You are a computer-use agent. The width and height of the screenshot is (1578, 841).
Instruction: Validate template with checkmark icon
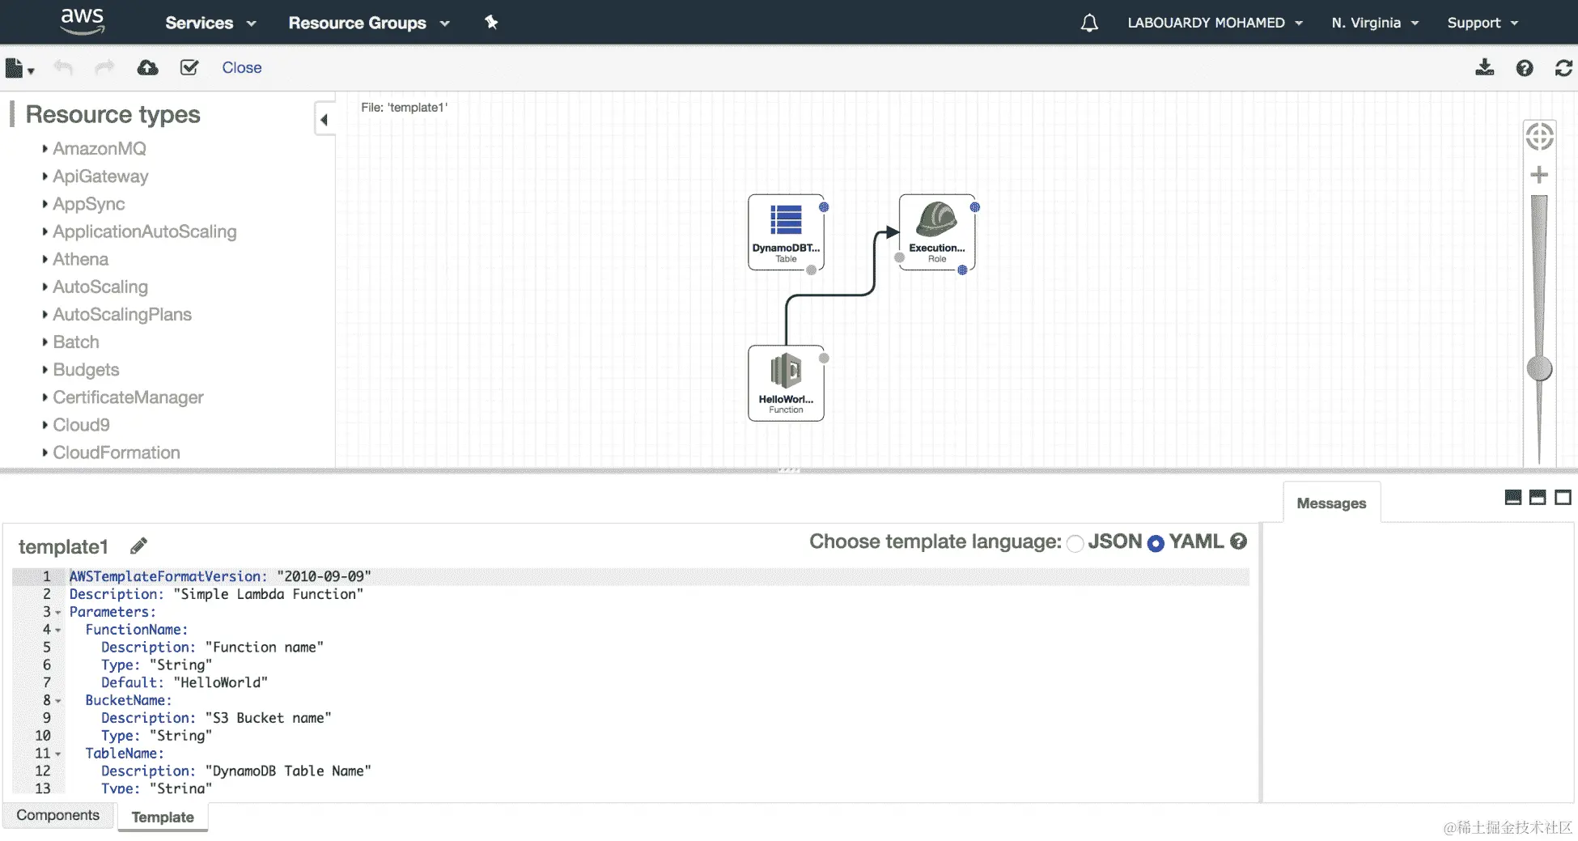tap(189, 67)
